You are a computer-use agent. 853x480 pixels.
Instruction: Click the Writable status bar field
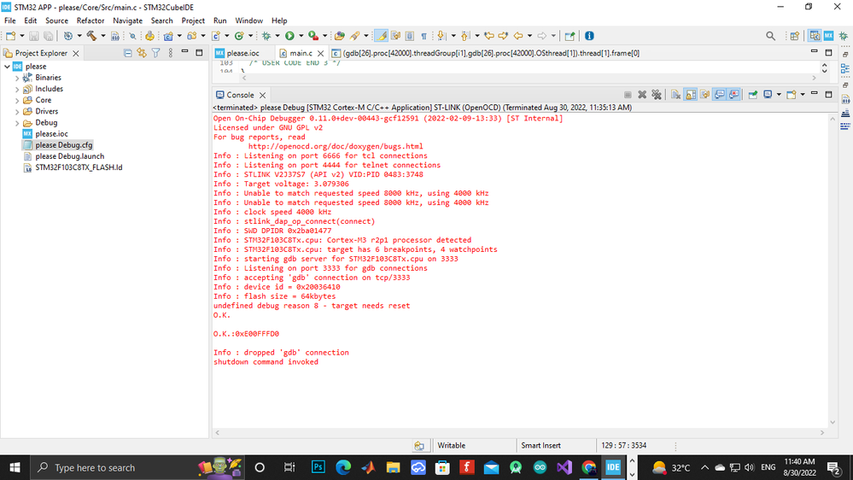[x=452, y=446]
